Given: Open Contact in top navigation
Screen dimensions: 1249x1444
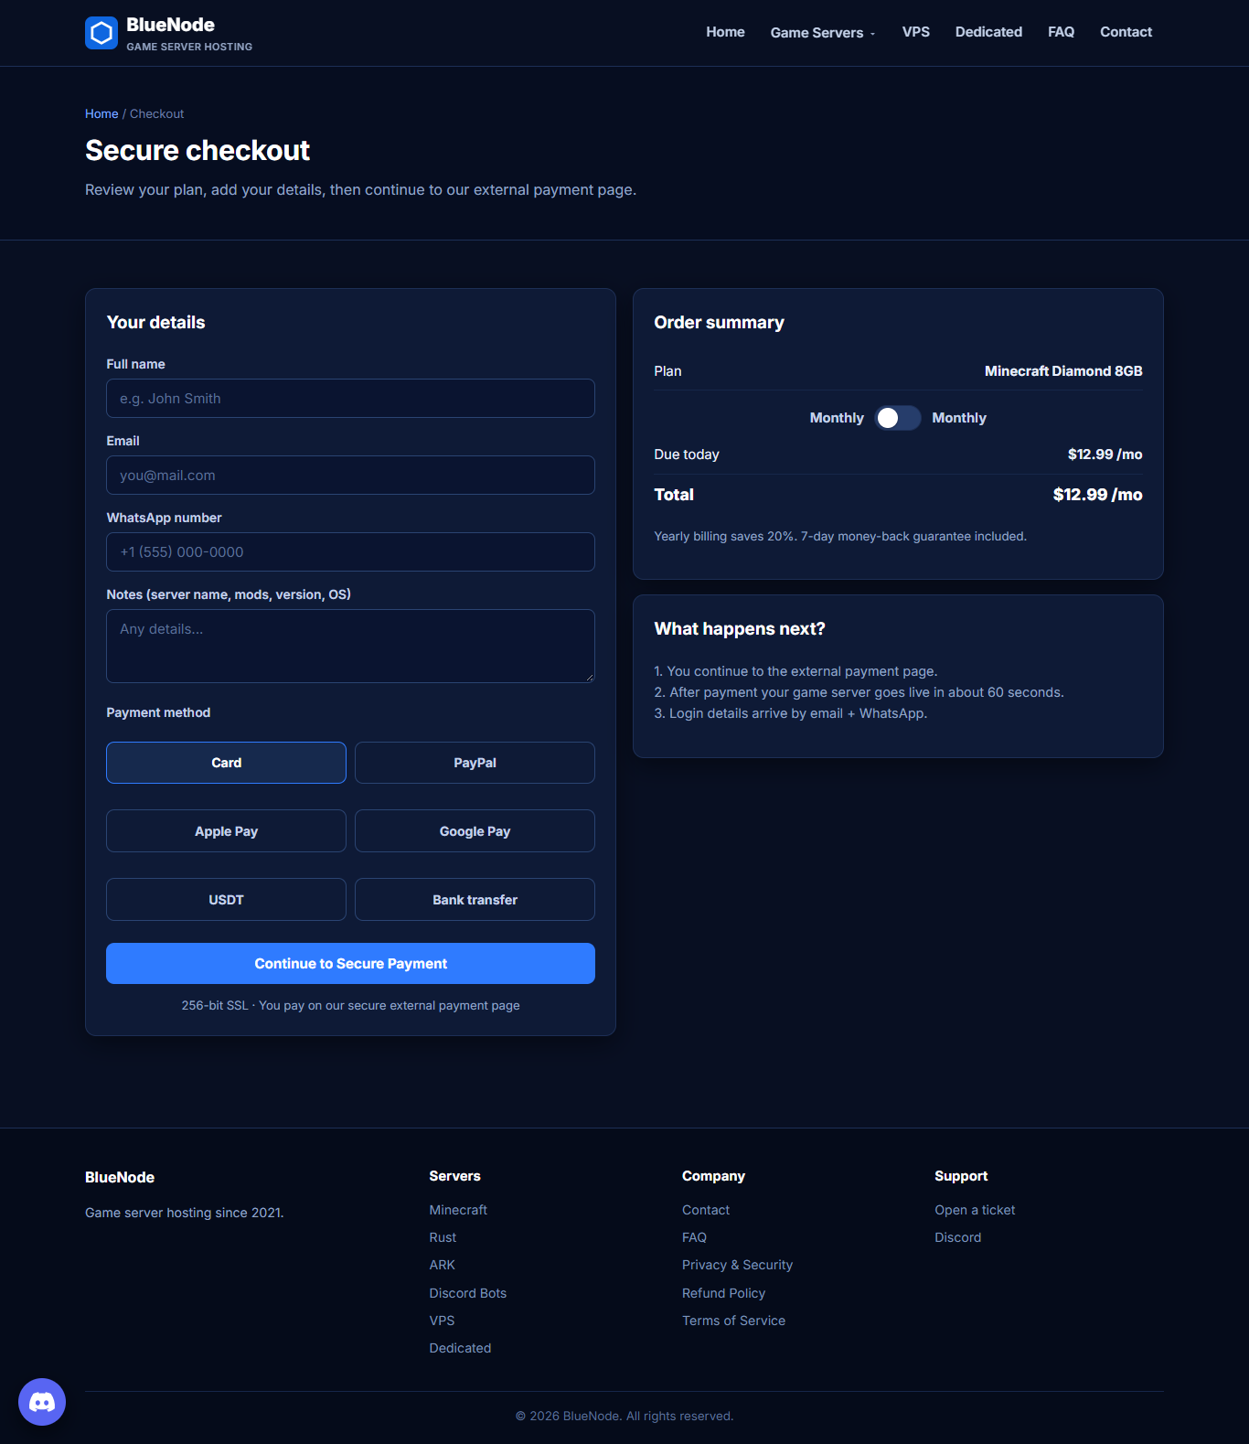Looking at the screenshot, I should pyautogui.click(x=1126, y=32).
